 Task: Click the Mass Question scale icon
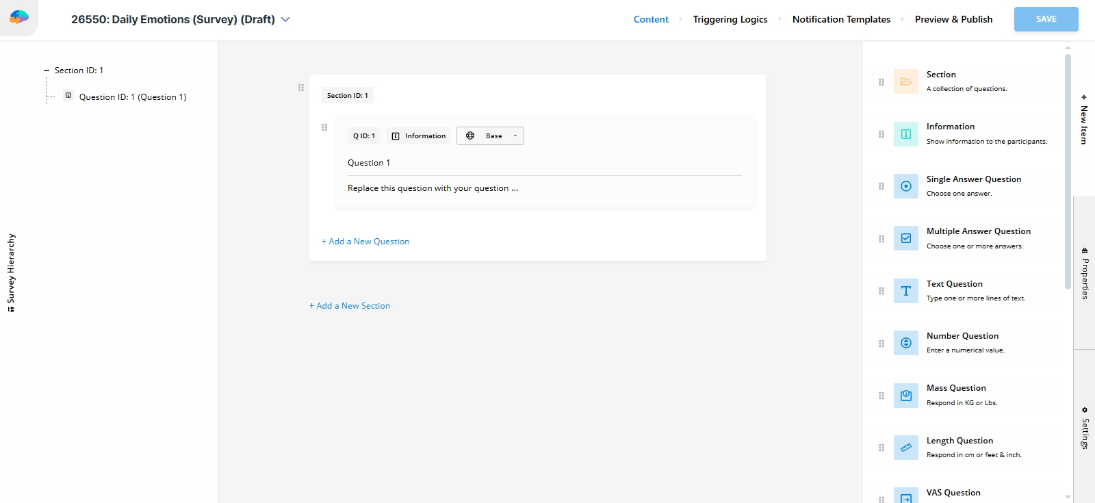pyautogui.click(x=905, y=396)
